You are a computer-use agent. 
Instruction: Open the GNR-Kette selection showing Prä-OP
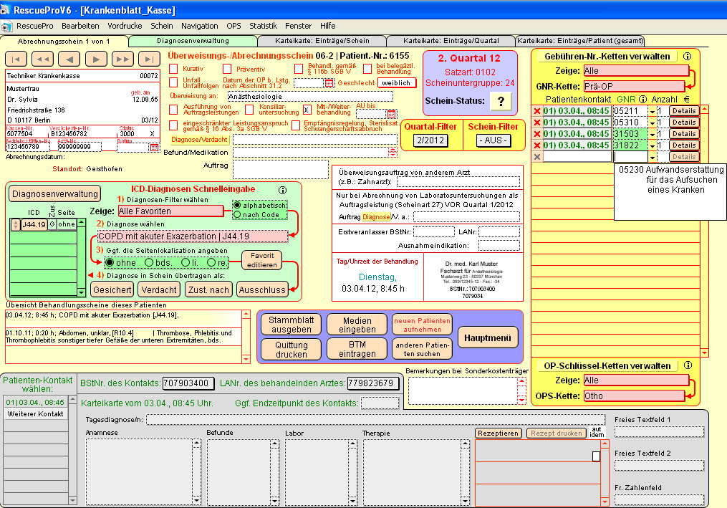(x=635, y=86)
